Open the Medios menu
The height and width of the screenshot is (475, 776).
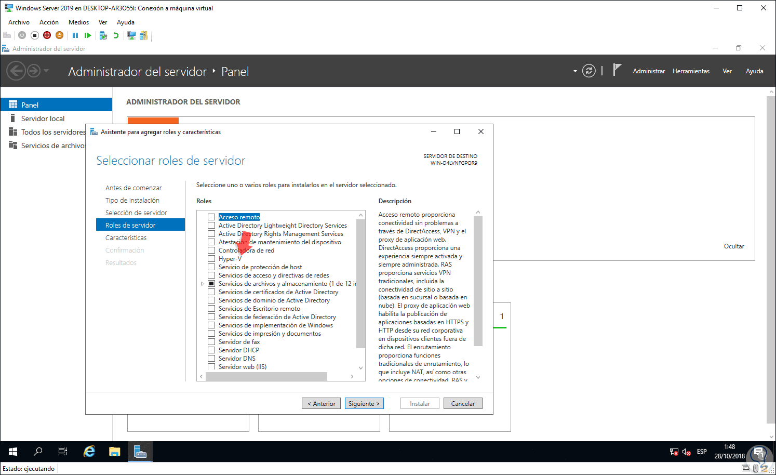(x=78, y=22)
